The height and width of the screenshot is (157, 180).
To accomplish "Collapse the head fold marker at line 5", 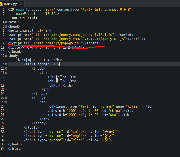I will tap(6, 26).
